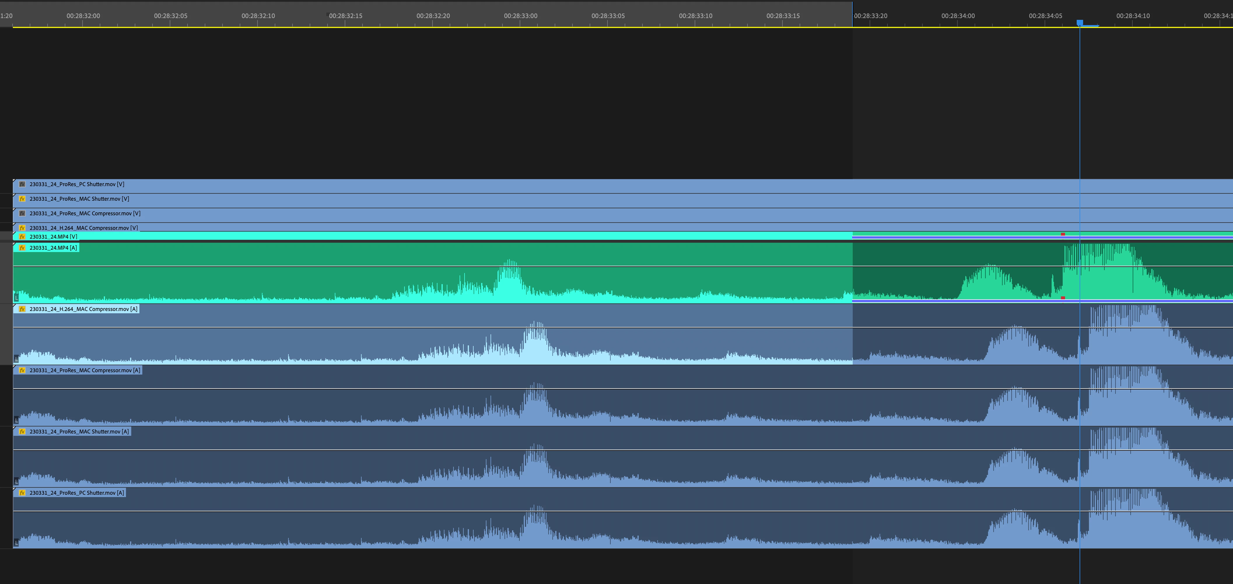The width and height of the screenshot is (1233, 584).
Task: Click fx badge on 230331_24.MP4 video clip
Action: pos(22,237)
